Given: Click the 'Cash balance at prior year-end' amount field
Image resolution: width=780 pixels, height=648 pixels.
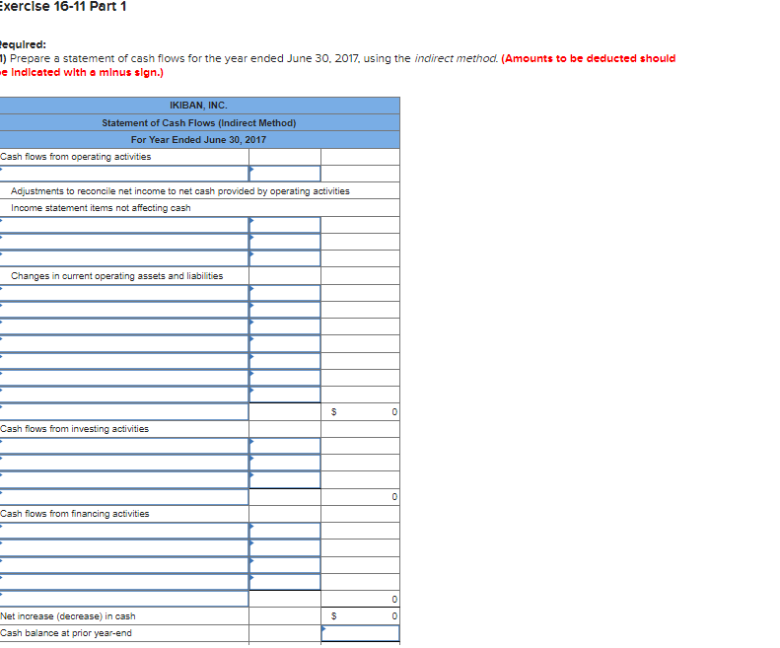Looking at the screenshot, I should [x=361, y=633].
